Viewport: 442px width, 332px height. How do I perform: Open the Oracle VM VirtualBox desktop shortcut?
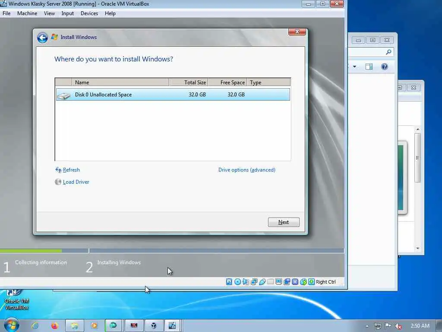[x=17, y=300]
